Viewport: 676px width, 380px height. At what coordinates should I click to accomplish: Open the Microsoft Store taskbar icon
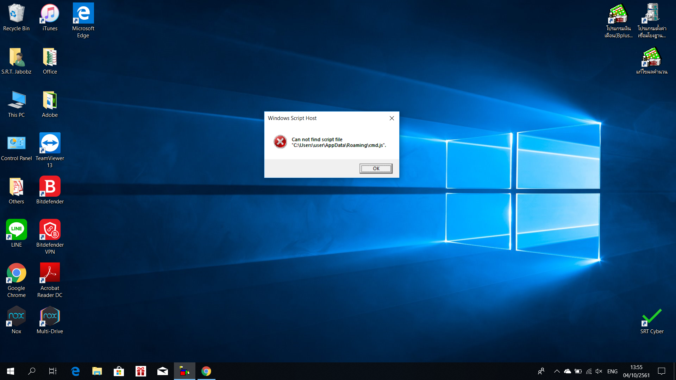[x=119, y=371]
